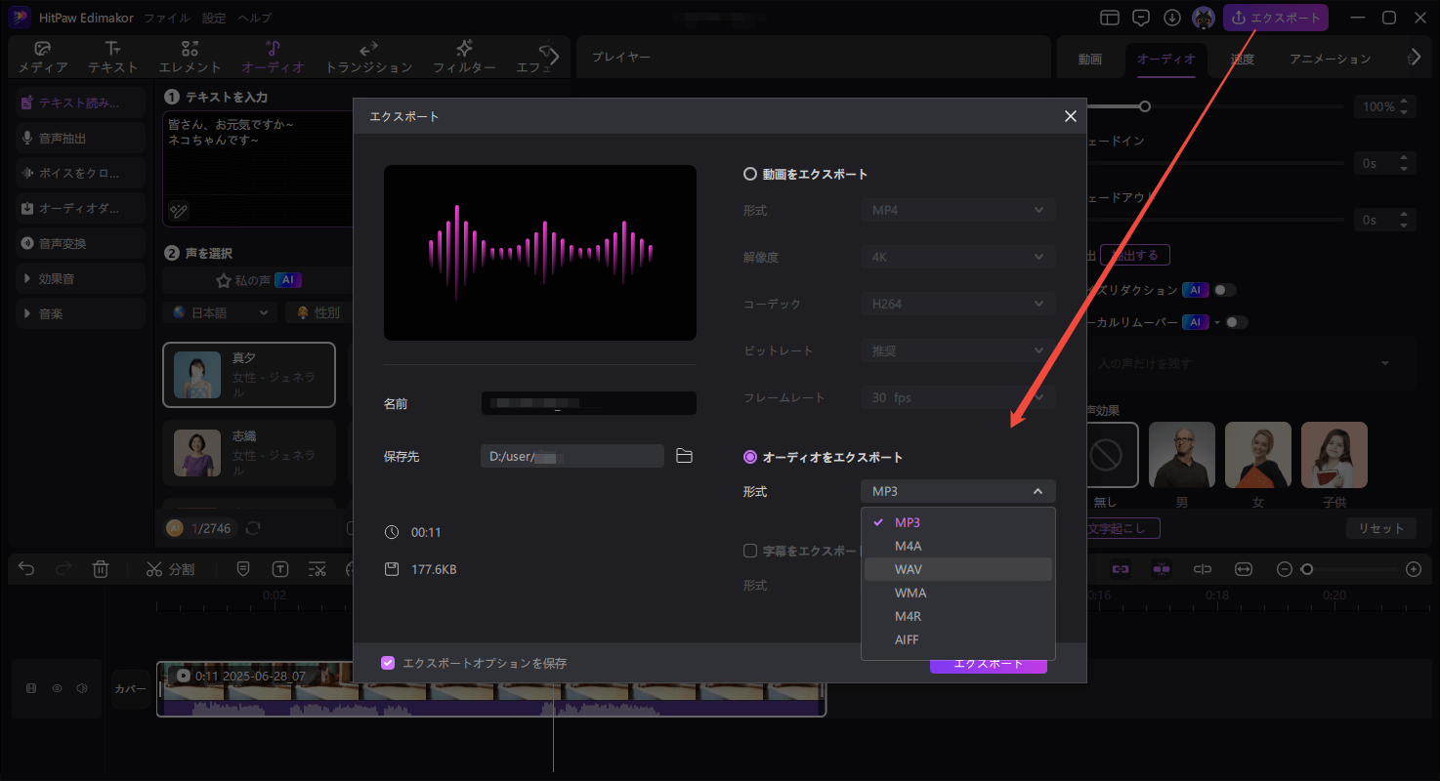Click the 名前 file name field
The image size is (1440, 781).
coord(589,403)
